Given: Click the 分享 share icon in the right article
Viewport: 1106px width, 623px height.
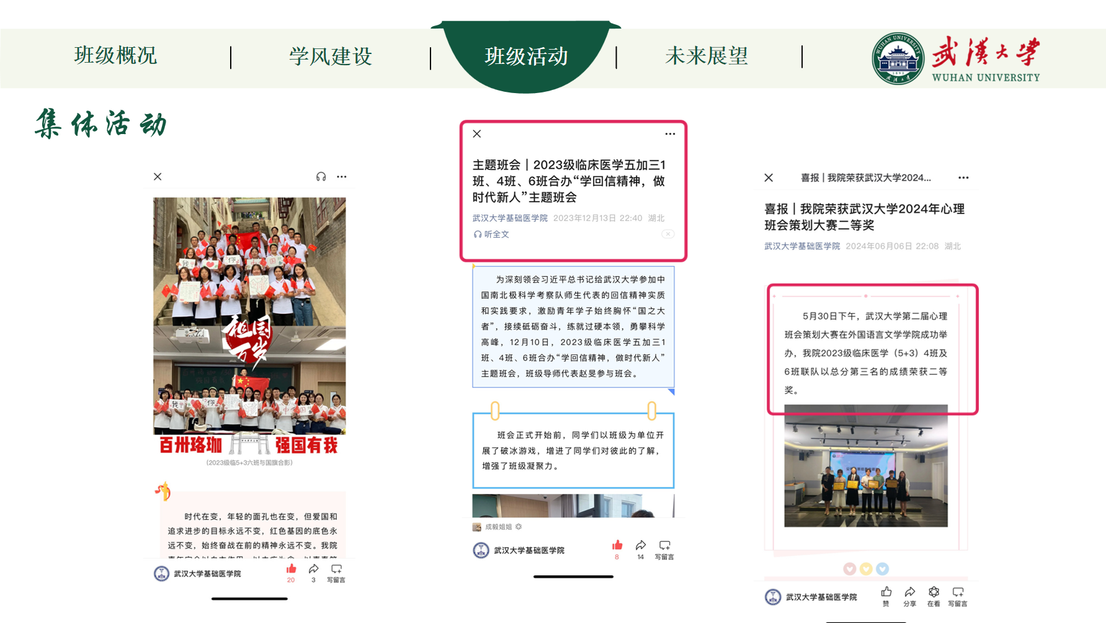Looking at the screenshot, I should [x=909, y=593].
